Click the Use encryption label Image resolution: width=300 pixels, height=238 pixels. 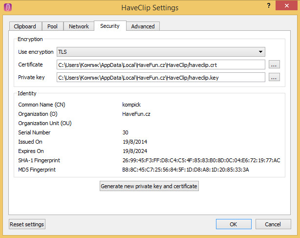(x=36, y=52)
